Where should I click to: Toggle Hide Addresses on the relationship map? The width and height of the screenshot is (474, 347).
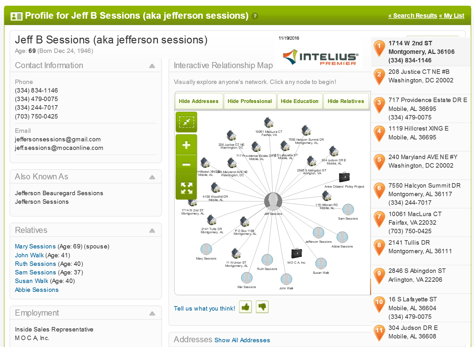point(199,101)
